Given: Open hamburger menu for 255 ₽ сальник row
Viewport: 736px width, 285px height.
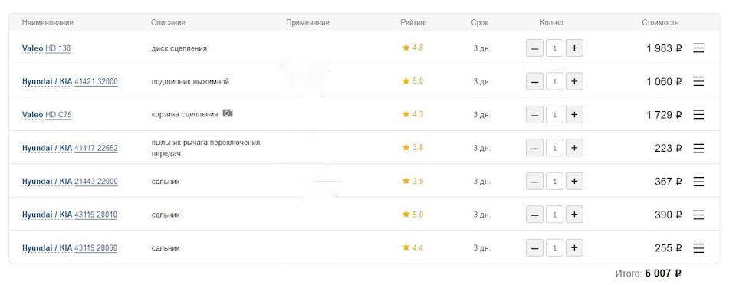Looking at the screenshot, I should point(698,248).
